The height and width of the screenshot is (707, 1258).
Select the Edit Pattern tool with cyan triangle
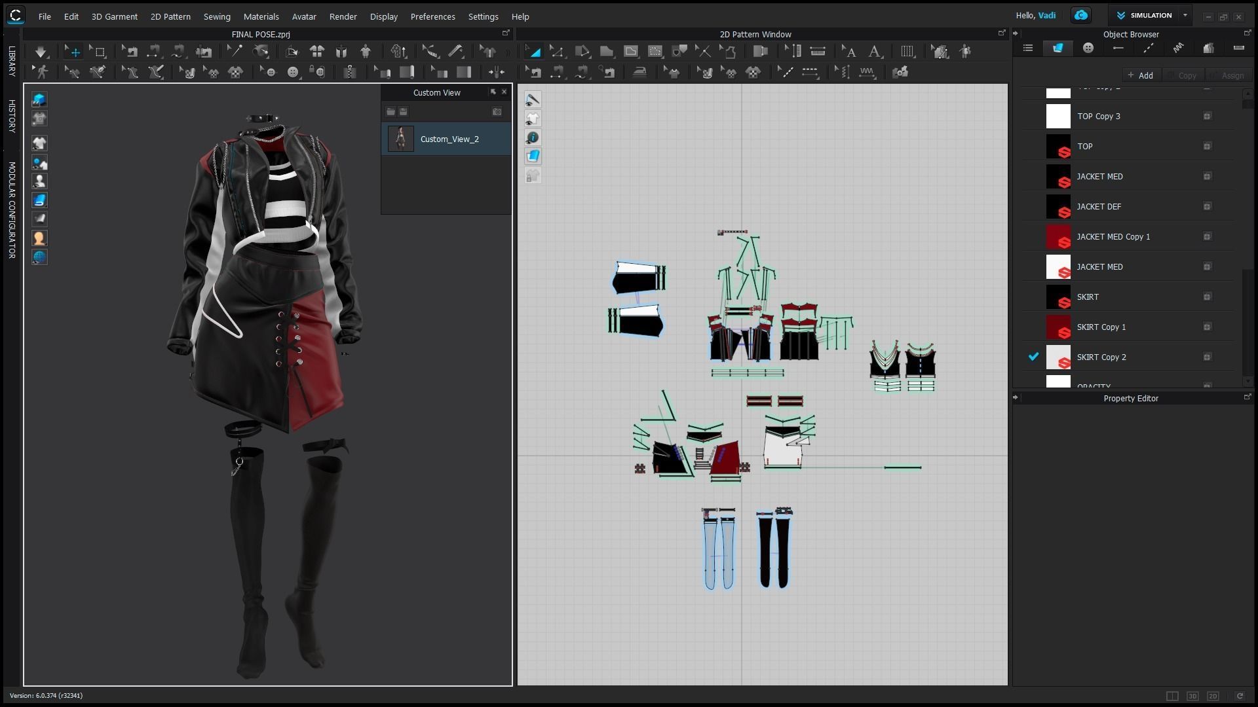[534, 52]
